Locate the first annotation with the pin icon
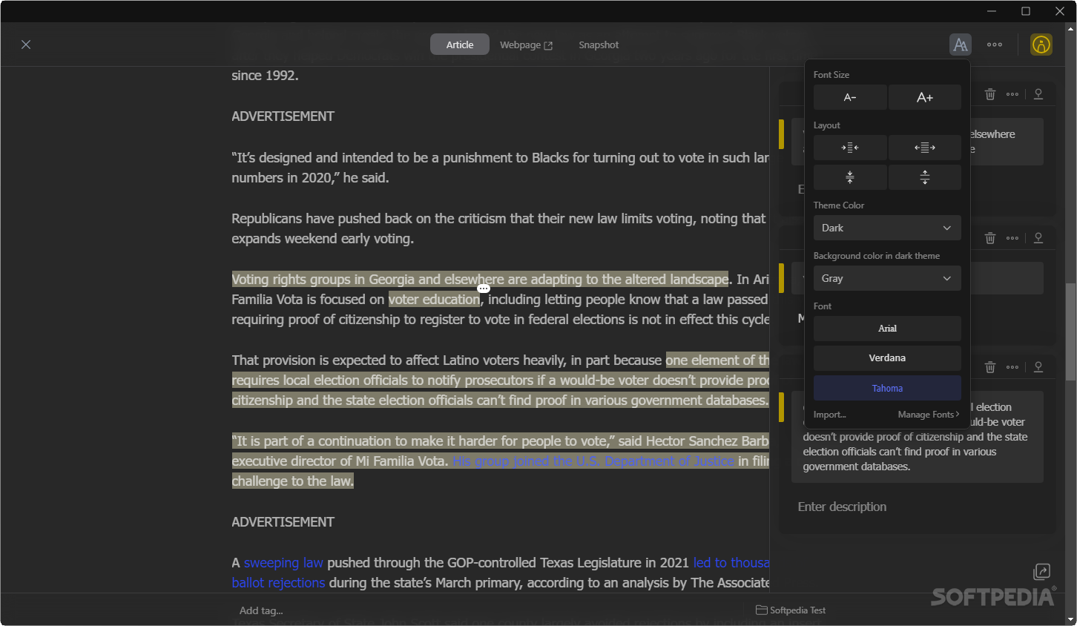 [1038, 94]
